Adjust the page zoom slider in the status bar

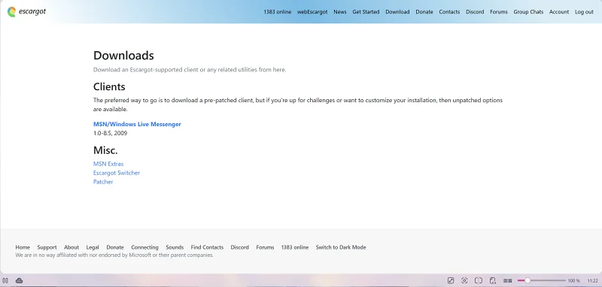coord(541,280)
